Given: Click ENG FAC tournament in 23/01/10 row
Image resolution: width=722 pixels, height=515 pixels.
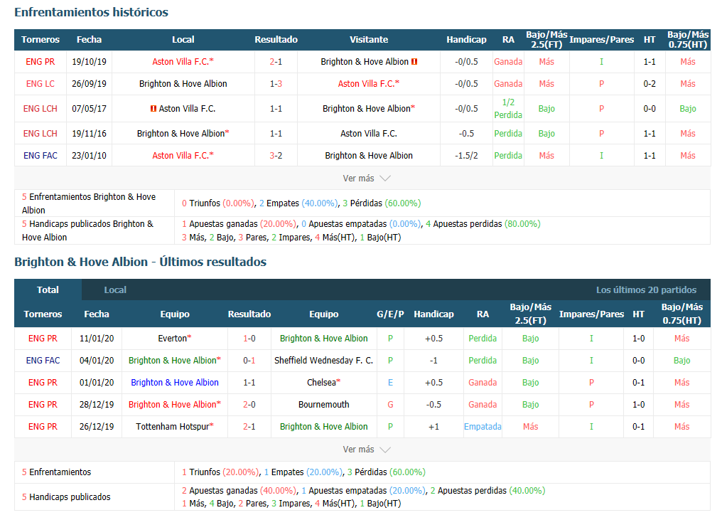Looking at the screenshot, I should [x=40, y=156].
